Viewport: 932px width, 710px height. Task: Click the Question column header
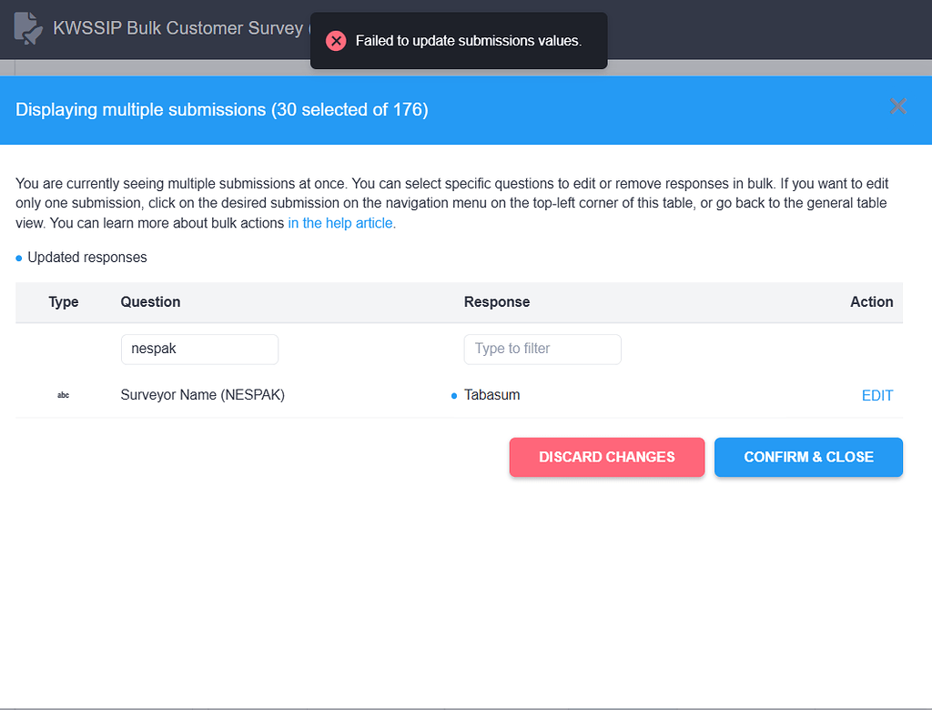click(149, 301)
